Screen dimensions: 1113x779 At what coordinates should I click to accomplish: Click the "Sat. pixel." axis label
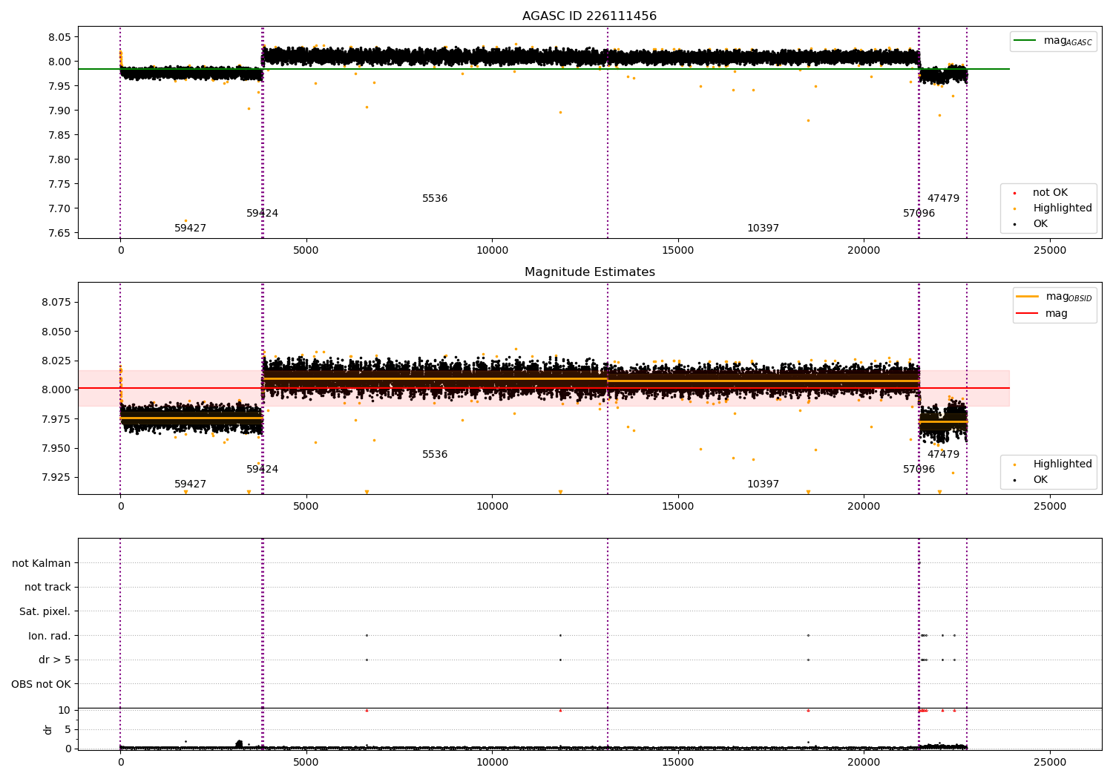click(45, 612)
